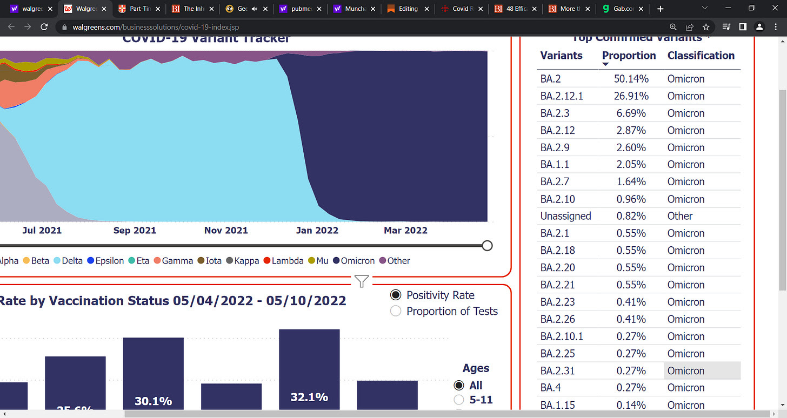
Task: Click the Other classification cell
Action: coord(680,216)
